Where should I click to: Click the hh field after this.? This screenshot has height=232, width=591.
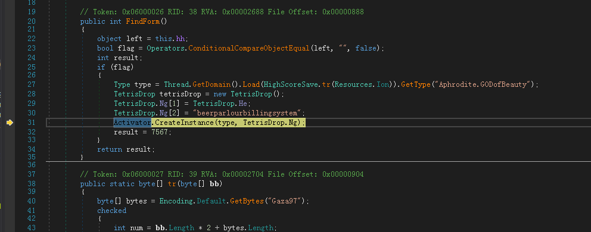[181, 39]
